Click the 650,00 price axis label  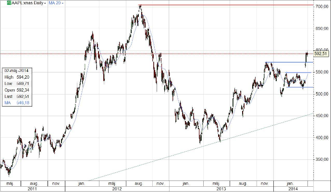[x=322, y=28]
